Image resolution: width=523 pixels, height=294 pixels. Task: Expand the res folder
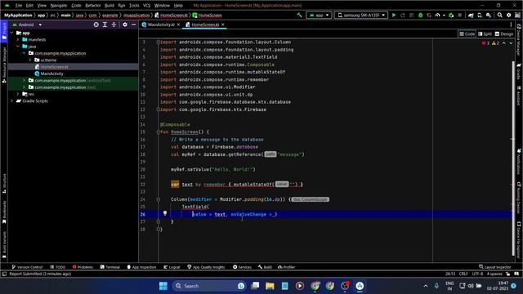[18, 94]
